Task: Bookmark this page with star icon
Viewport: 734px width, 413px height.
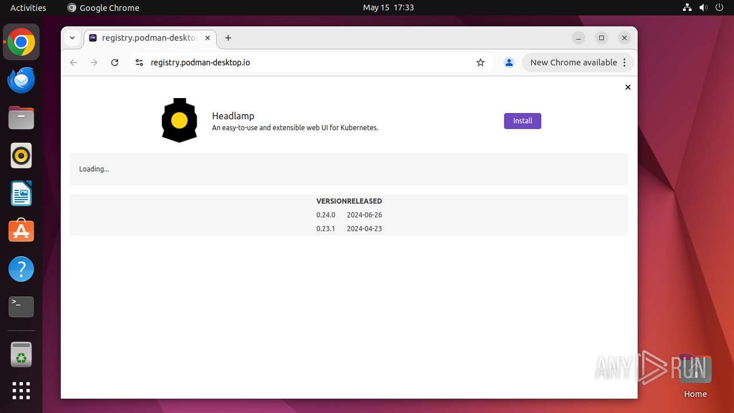Action: click(x=481, y=63)
